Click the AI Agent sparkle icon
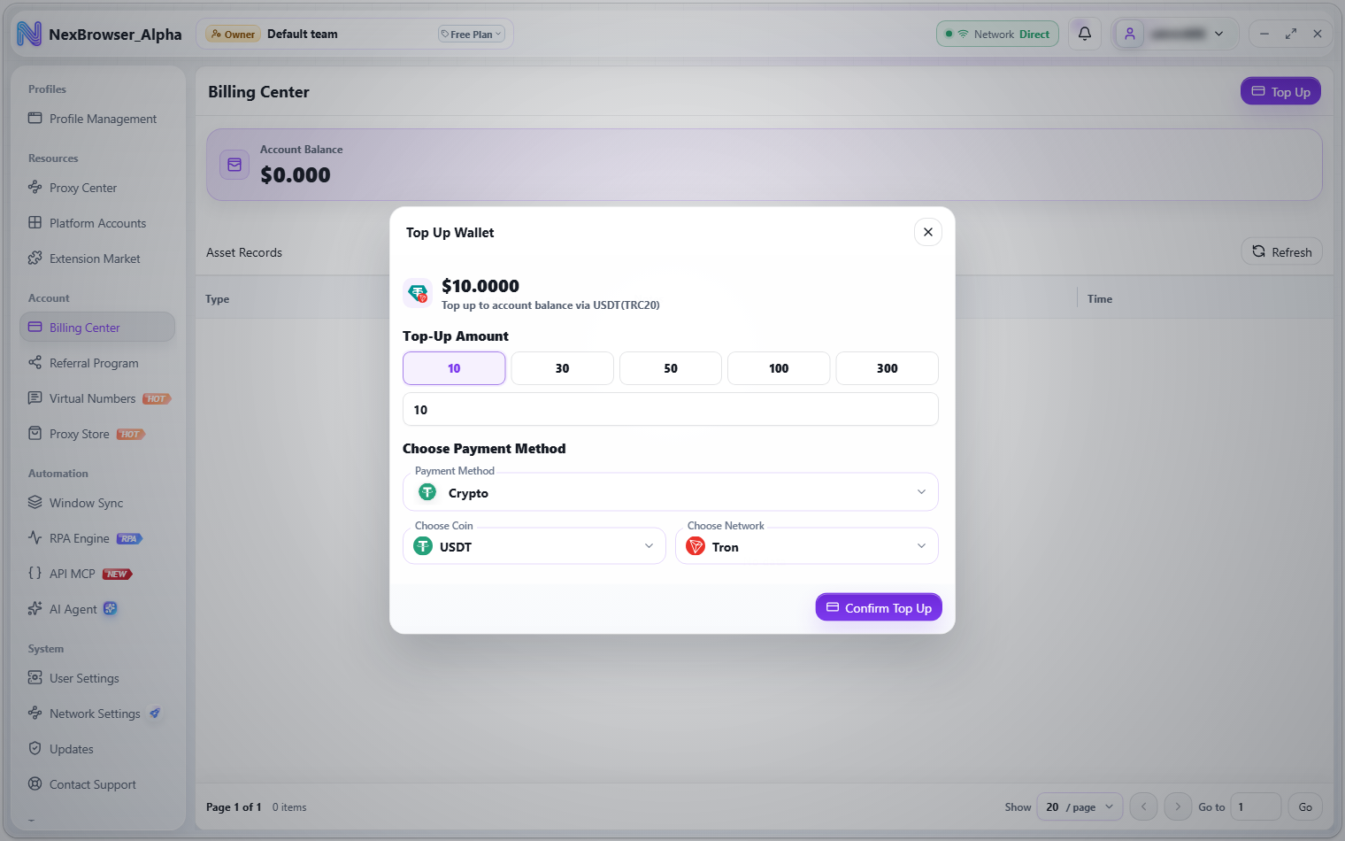 point(35,608)
